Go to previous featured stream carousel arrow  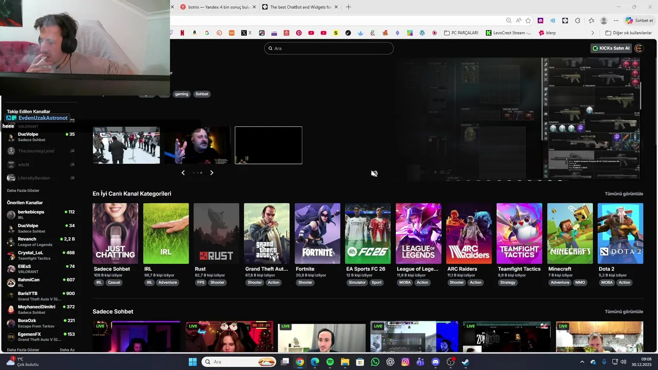tap(183, 173)
